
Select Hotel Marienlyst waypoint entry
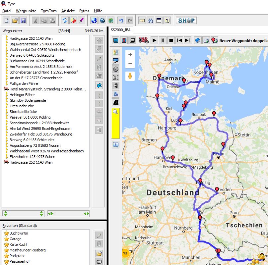[47, 89]
